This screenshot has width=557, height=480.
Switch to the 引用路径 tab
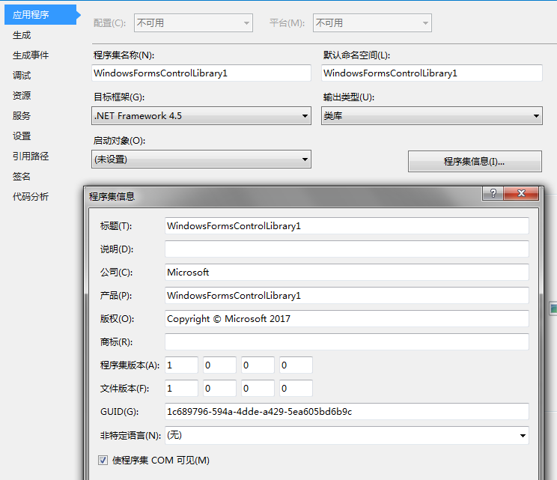pos(31,157)
